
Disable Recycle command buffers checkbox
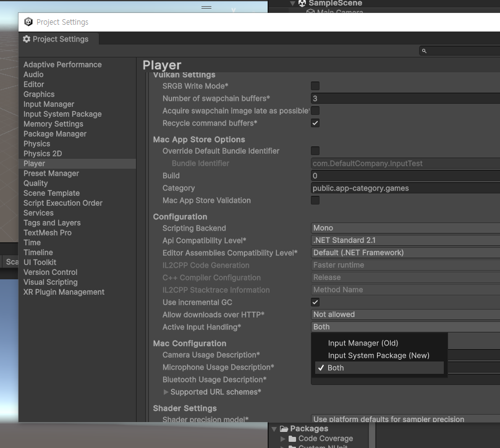pyautogui.click(x=315, y=123)
